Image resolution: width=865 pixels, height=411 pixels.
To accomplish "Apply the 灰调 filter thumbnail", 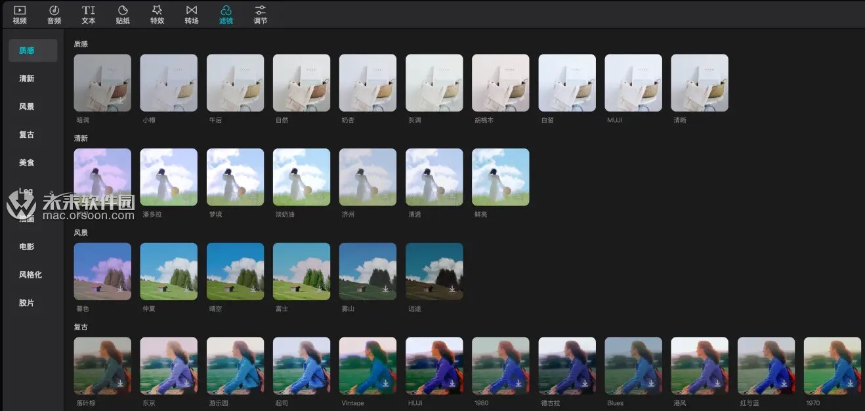I will click(x=434, y=83).
